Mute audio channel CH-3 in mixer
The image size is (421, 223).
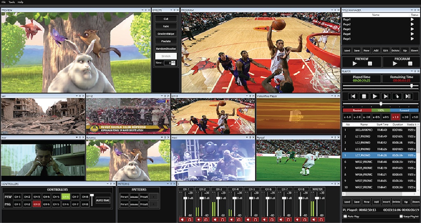tap(215, 220)
